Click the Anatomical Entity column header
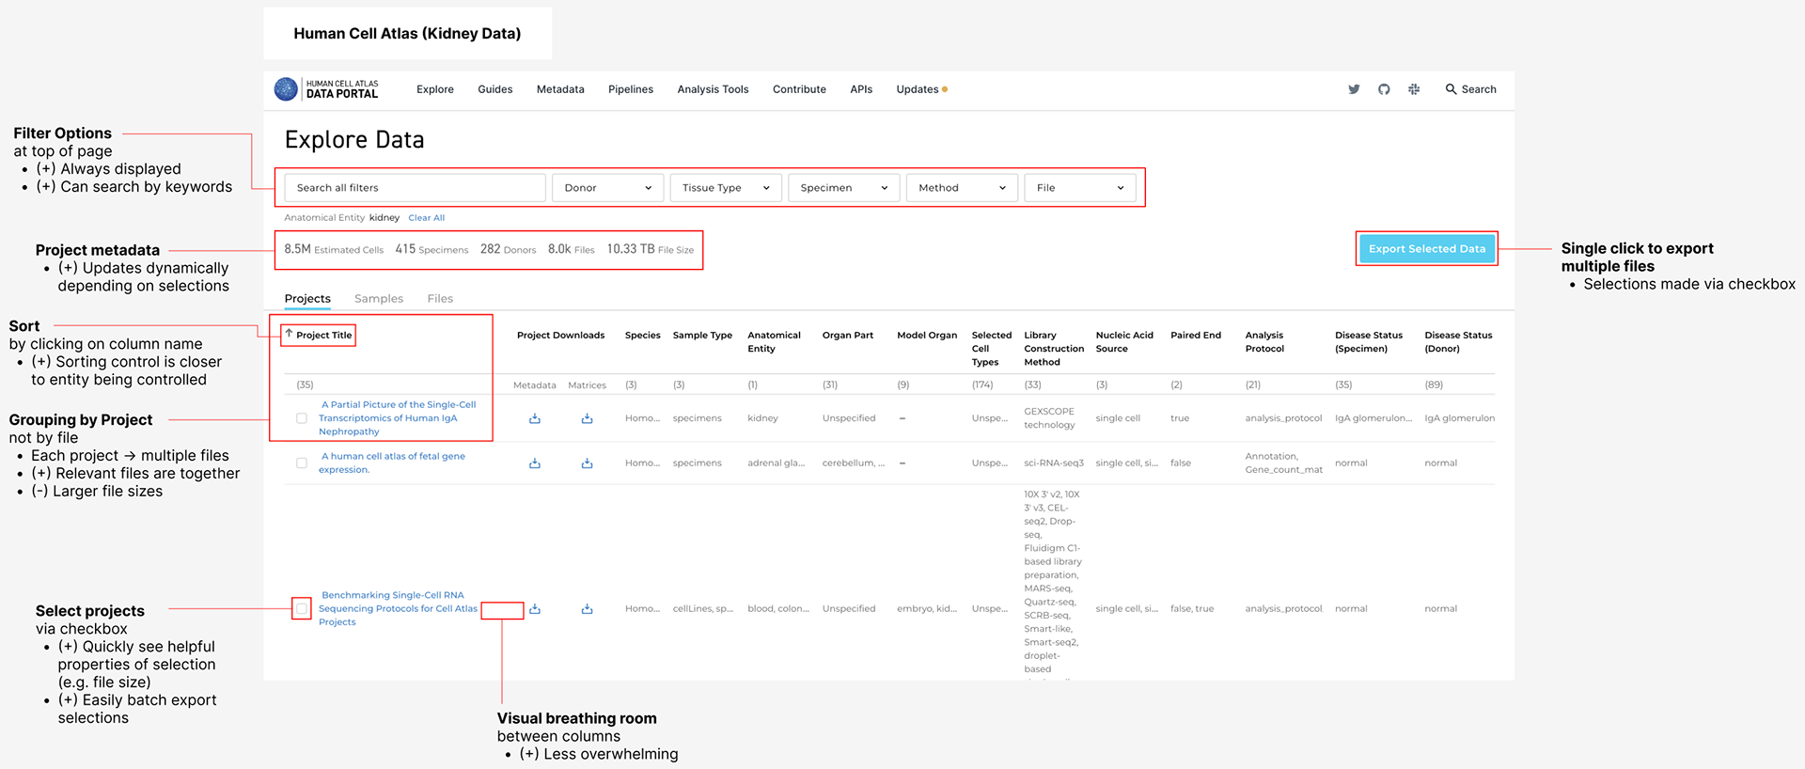1805x769 pixels. point(774,341)
